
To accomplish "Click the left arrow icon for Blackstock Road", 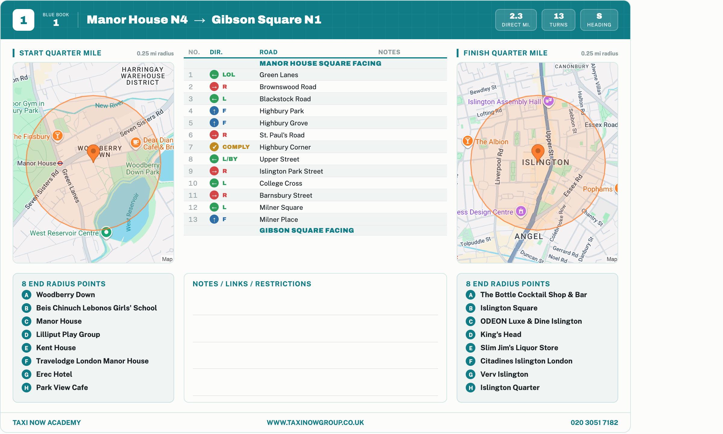I will pos(214,99).
